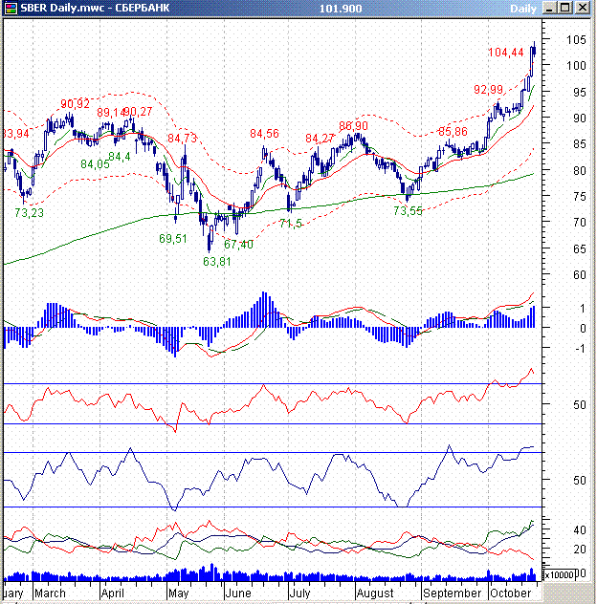Click the June label on date axis
This screenshot has width=597, height=604.
tap(238, 593)
